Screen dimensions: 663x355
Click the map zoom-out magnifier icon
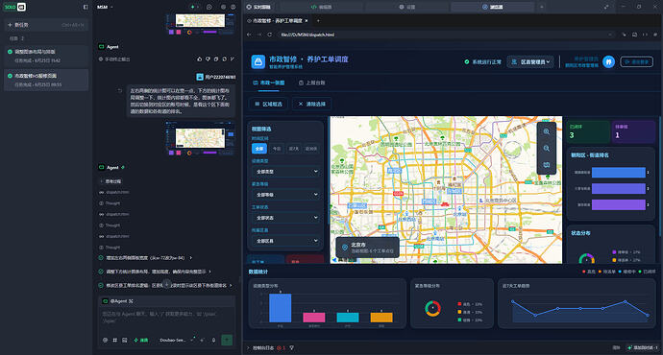pyautogui.click(x=547, y=148)
